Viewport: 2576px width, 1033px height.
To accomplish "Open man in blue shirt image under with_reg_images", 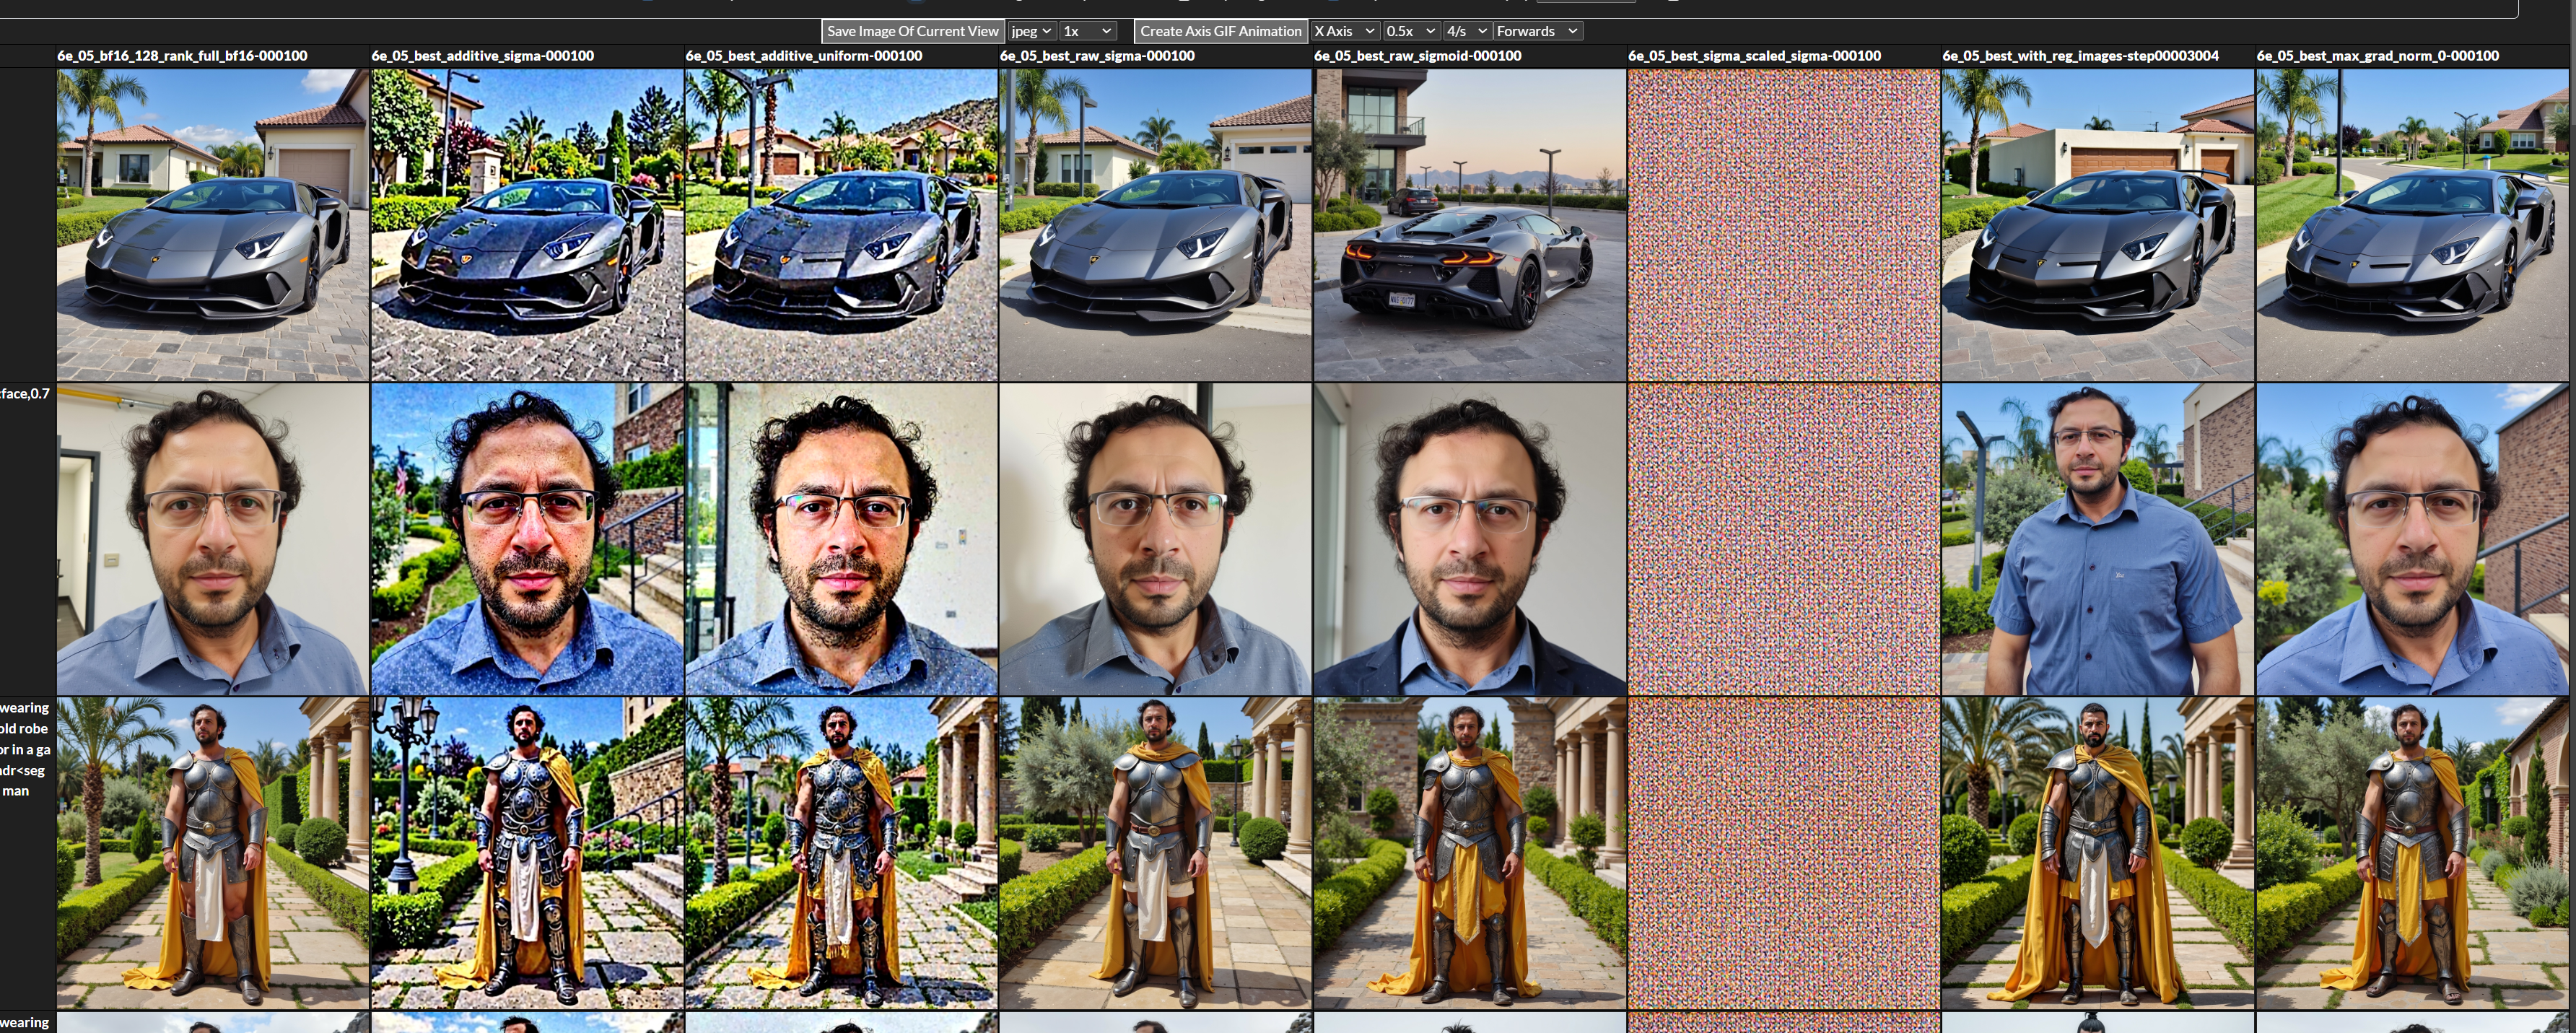I will (x=2097, y=539).
